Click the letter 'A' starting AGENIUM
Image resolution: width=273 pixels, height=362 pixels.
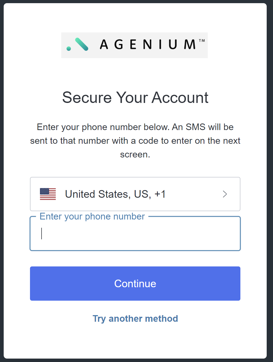[x=104, y=44]
